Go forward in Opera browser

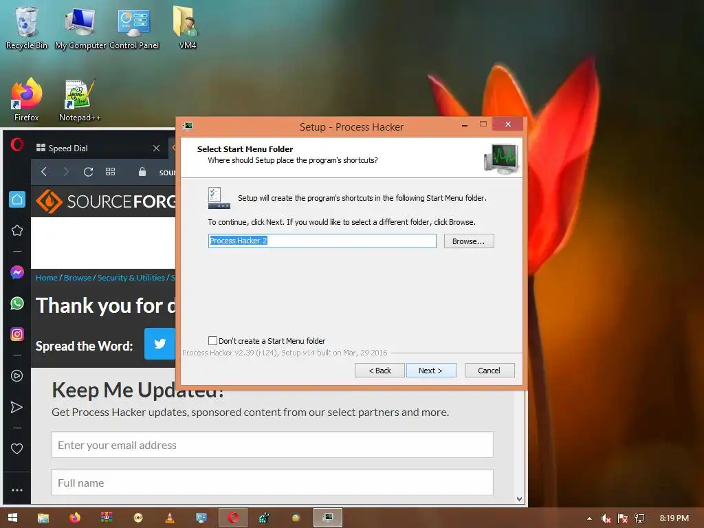coord(66,171)
